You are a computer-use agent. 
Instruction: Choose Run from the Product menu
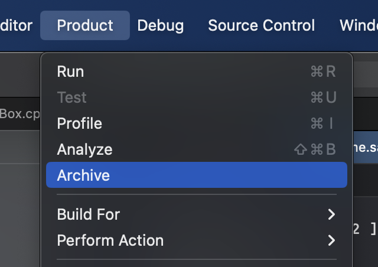(70, 71)
